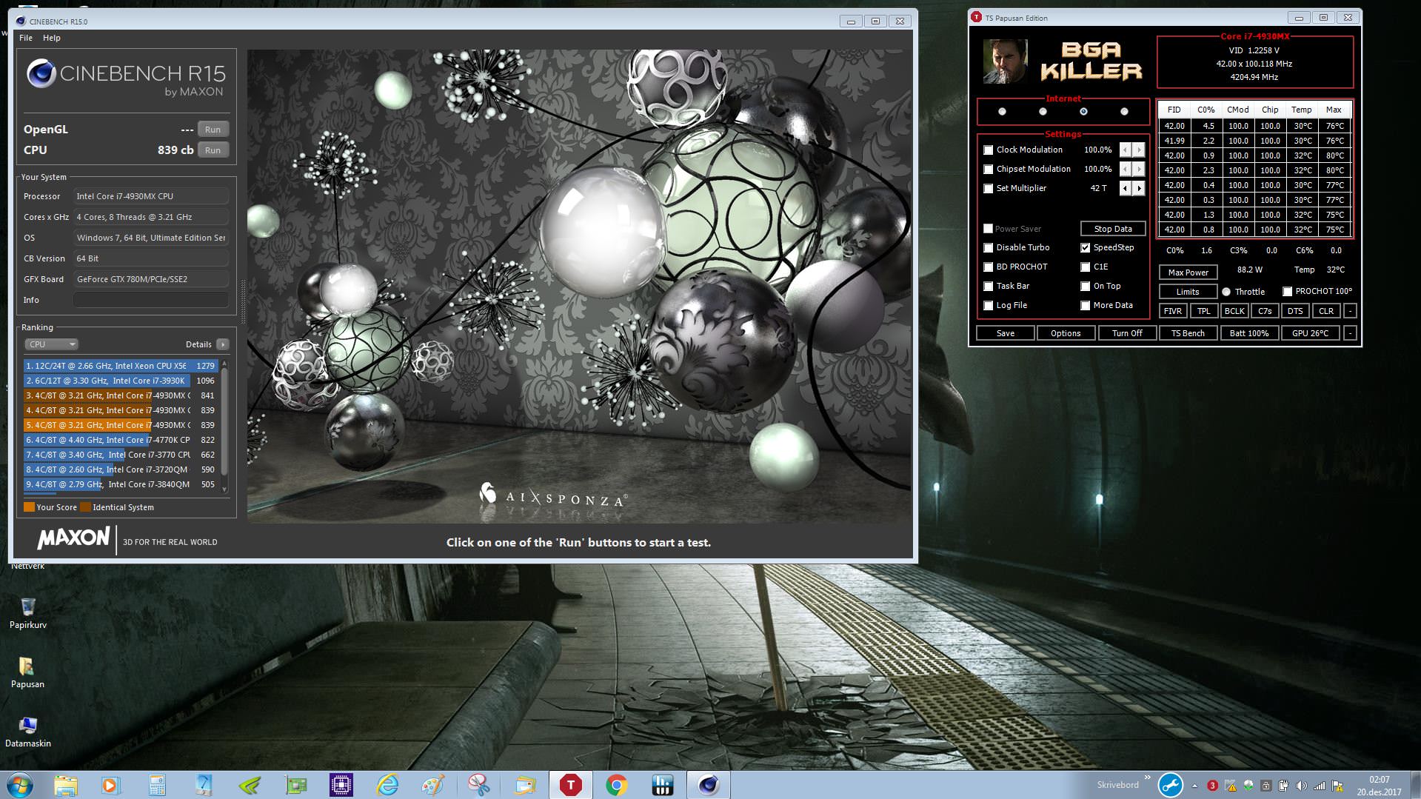Screen dimensions: 1421x799
Task: Open the purple CPU chip taskbar icon
Action: (x=341, y=785)
